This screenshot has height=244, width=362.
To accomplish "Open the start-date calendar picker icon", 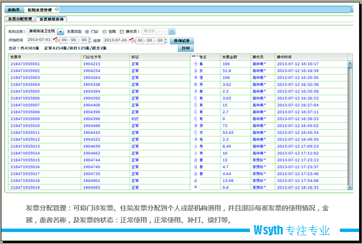I will pos(56,40).
